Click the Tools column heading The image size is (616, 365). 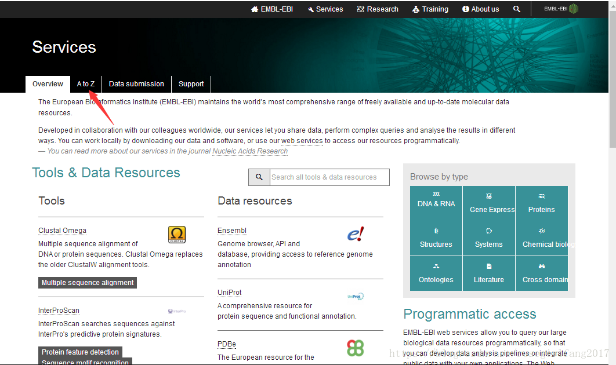click(52, 201)
